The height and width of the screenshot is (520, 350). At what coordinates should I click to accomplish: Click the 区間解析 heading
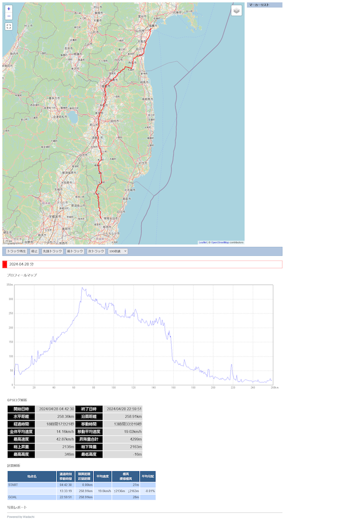click(14, 466)
